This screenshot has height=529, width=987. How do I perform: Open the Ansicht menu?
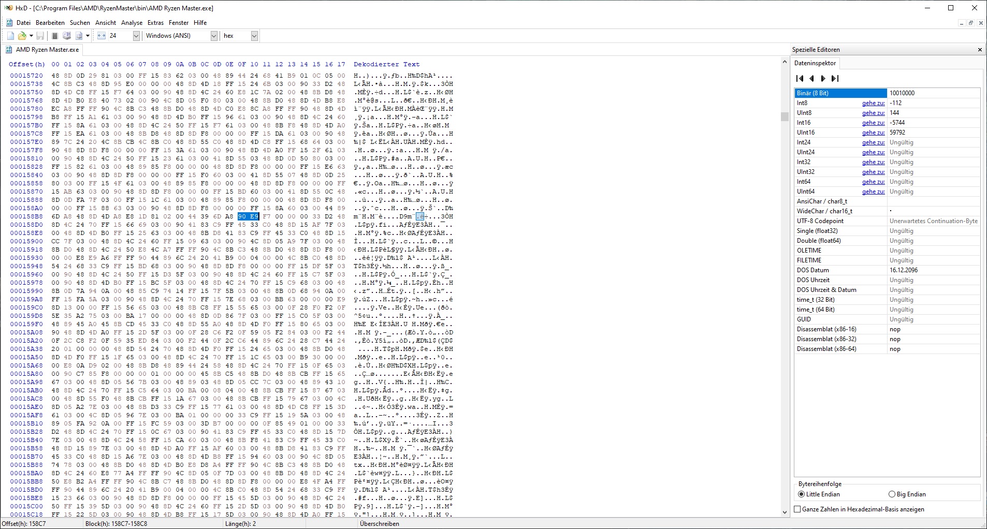[106, 23]
